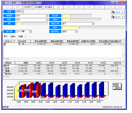Click 差額 row cell 114,387
This screenshot has width=132, height=113.
60,71
